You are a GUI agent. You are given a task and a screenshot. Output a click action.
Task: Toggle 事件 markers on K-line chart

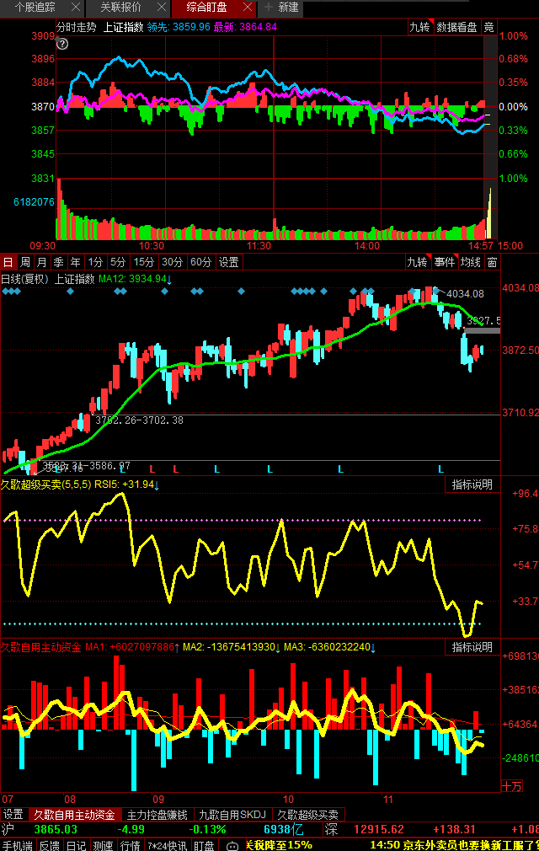(445, 262)
